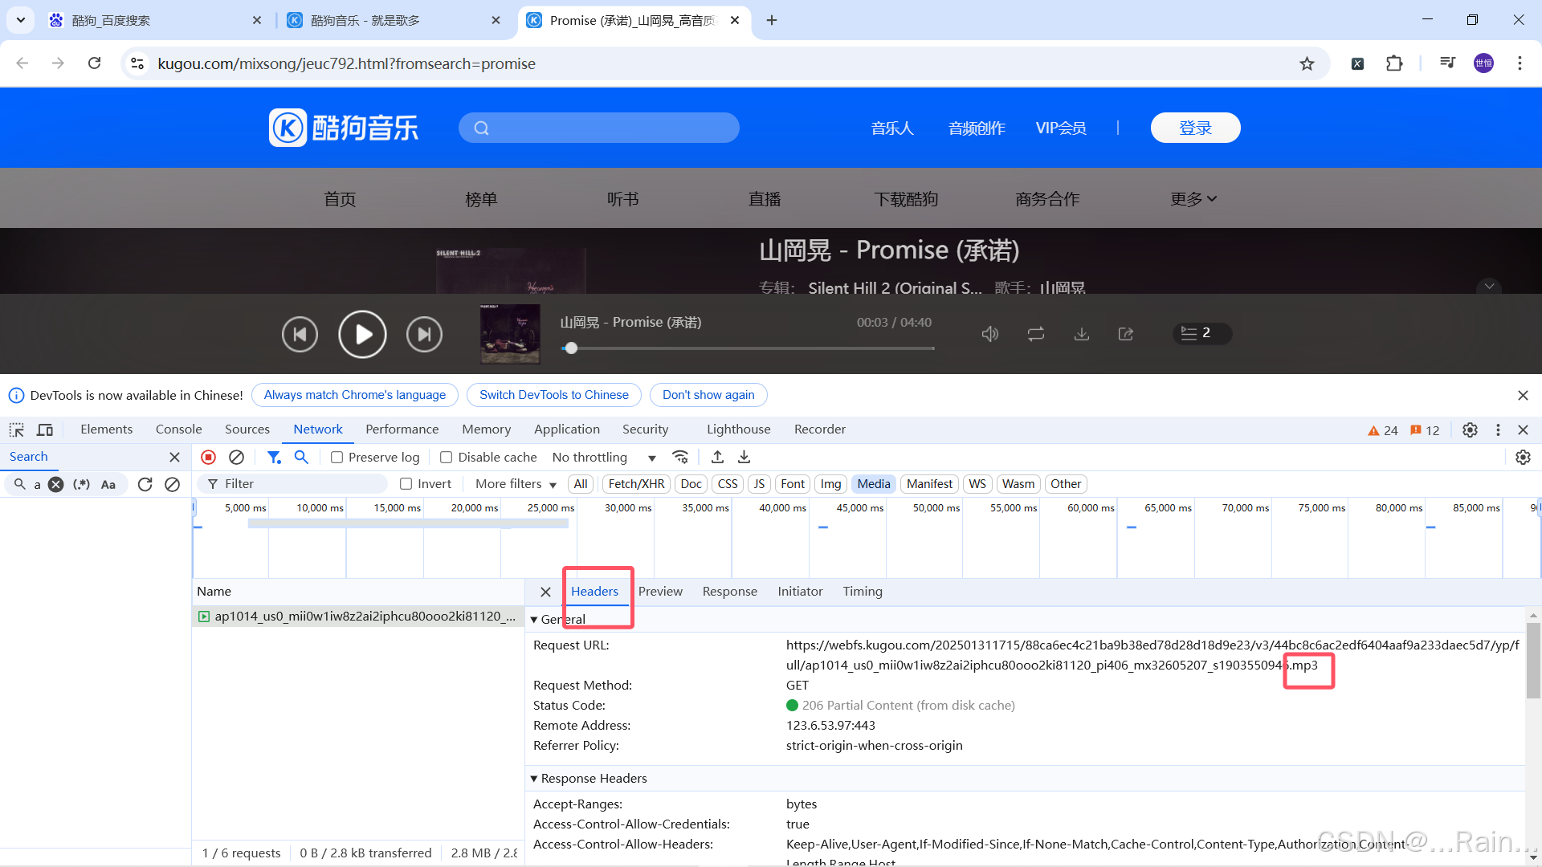This screenshot has height=867, width=1542.
Task: Enable the Preserve log checkbox
Action: click(x=337, y=458)
